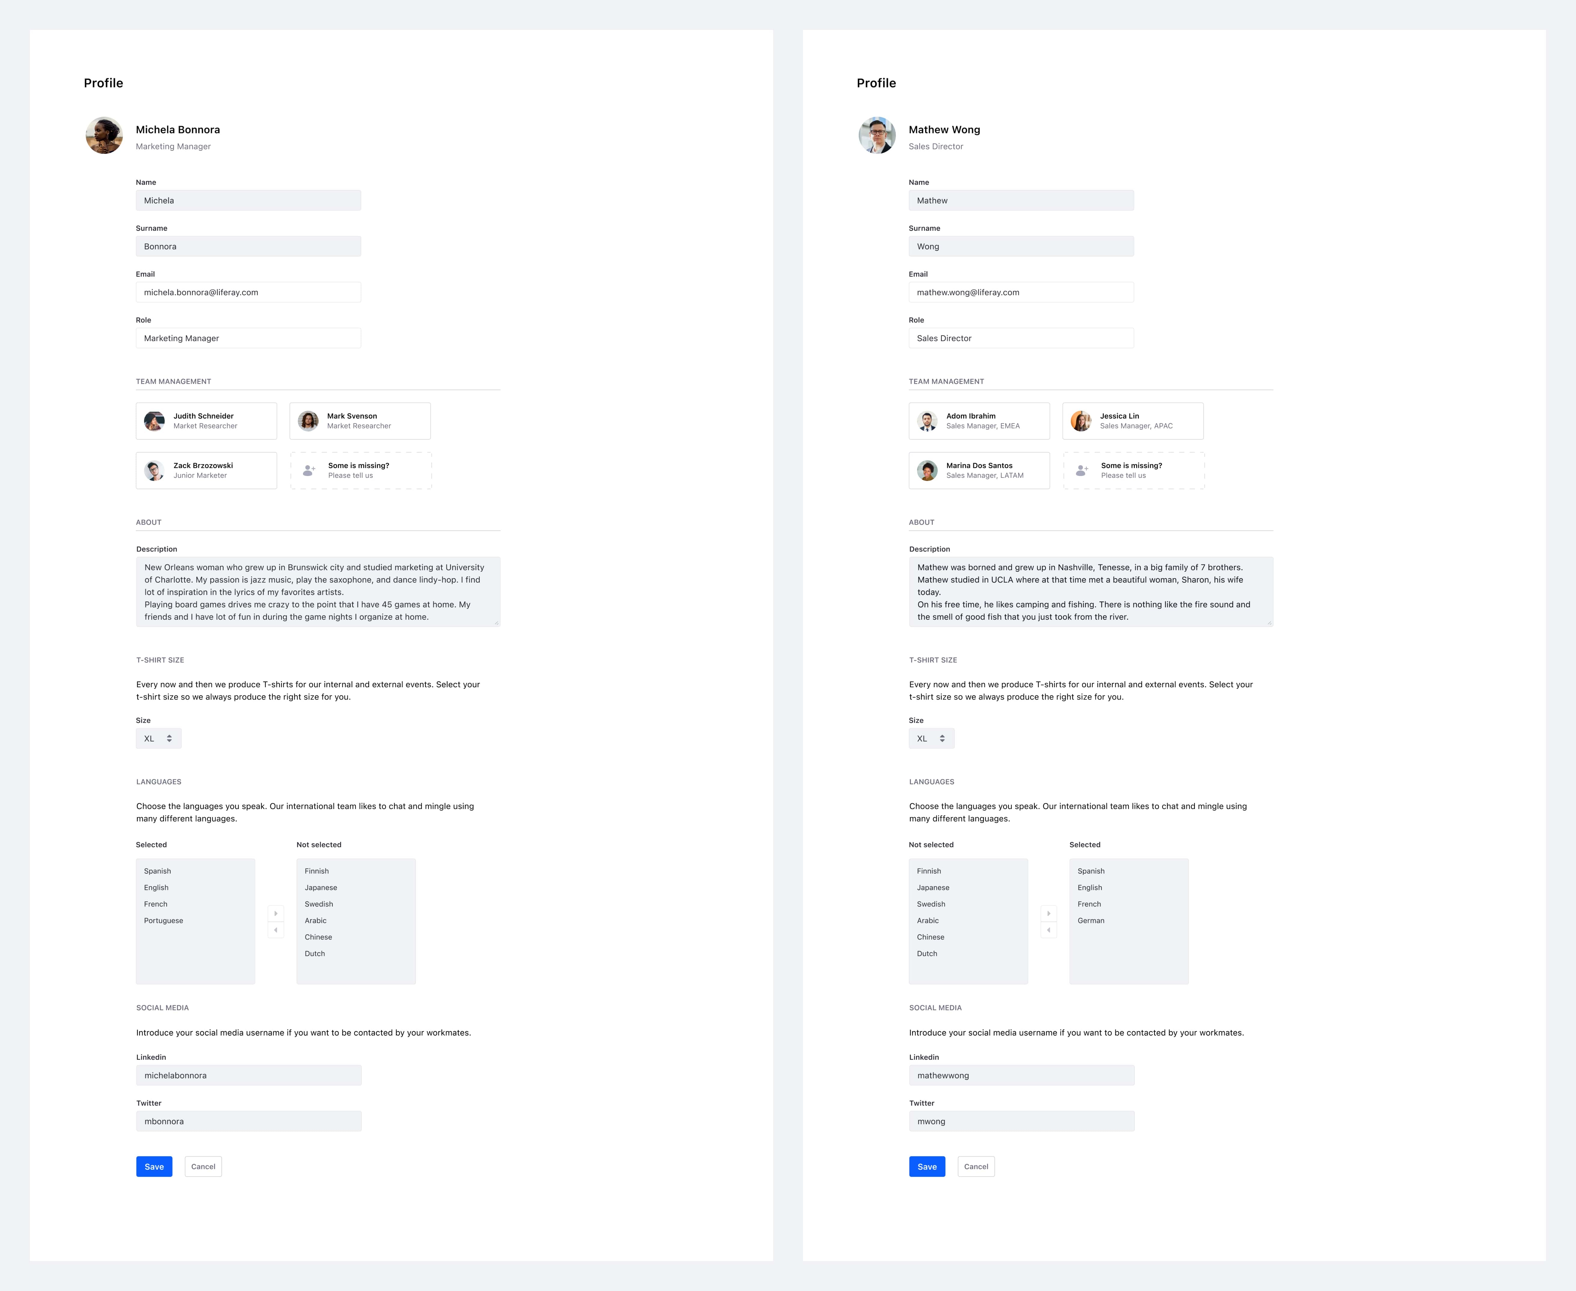Viewport: 1576px width, 1291px height.
Task: Click Mathew's description text area
Action: pos(1090,592)
